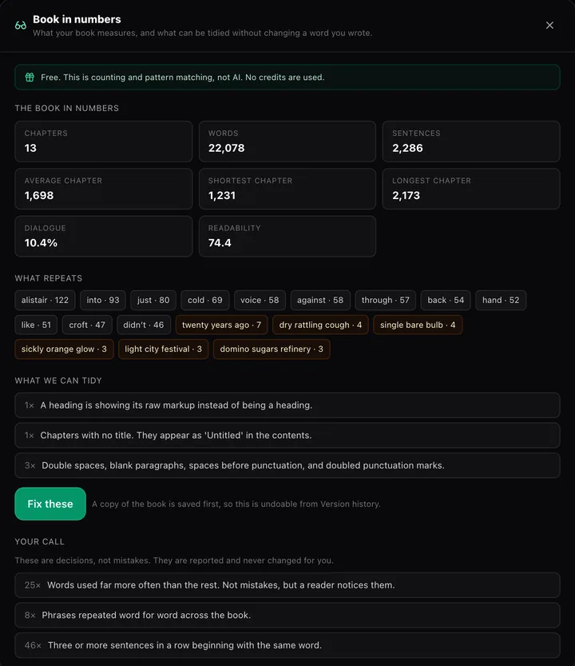Viewport: 575px width, 666px height.
Task: Click the Longest Chapter 2,173 card
Action: click(471, 189)
